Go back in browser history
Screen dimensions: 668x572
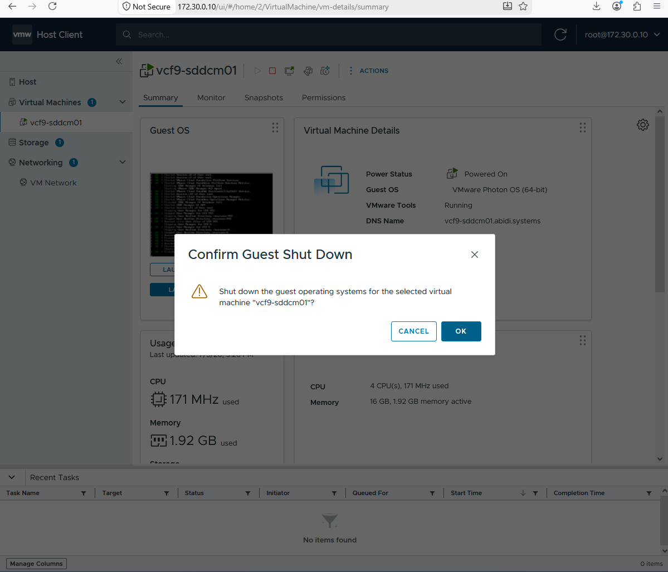click(12, 6)
